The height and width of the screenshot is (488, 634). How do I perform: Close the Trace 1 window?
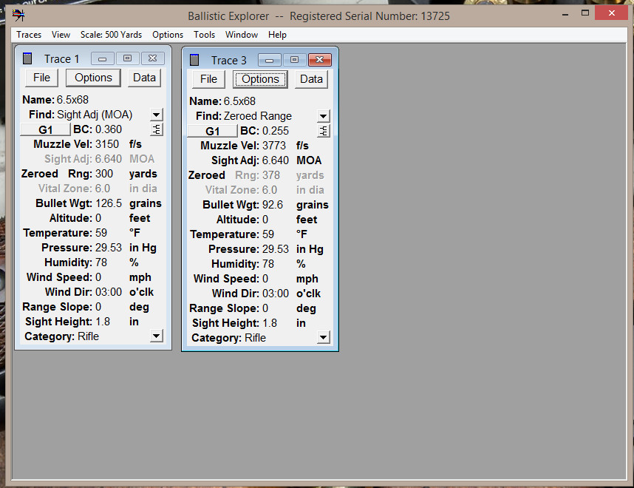pos(152,58)
